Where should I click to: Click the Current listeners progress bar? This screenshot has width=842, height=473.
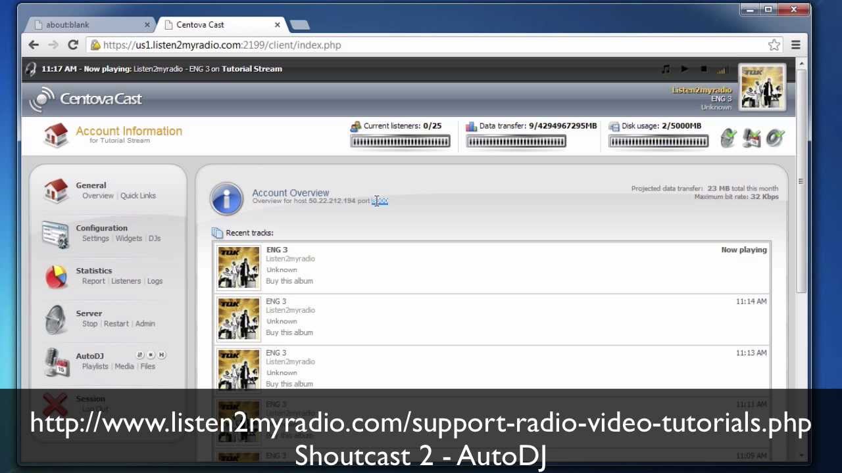[400, 141]
